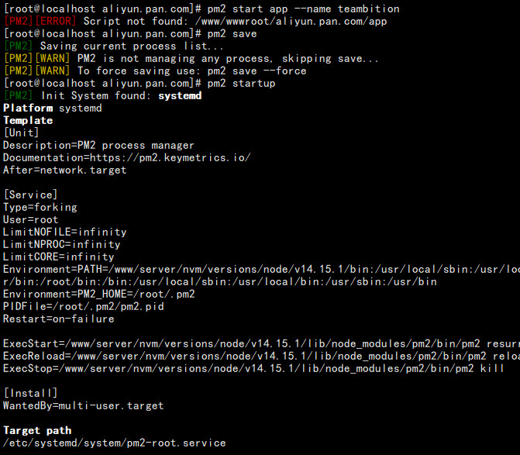The image size is (520, 455).
Task: Click the red [ERROR] tag
Action: point(56,21)
